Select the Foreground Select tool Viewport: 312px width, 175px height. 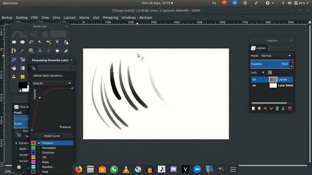tap(66, 42)
